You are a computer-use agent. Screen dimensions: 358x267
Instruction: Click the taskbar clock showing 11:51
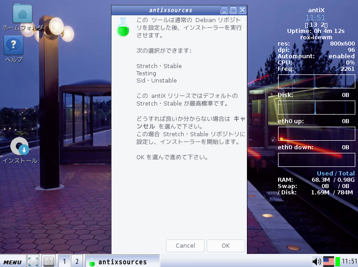pos(349,261)
